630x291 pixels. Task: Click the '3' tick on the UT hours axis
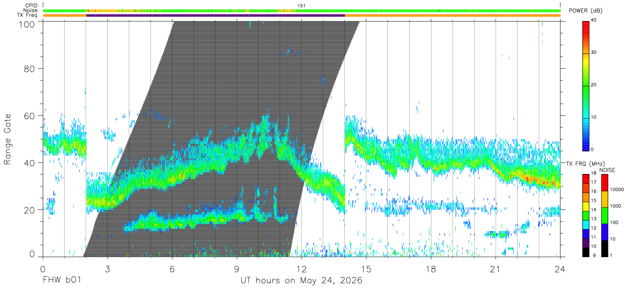(108, 268)
